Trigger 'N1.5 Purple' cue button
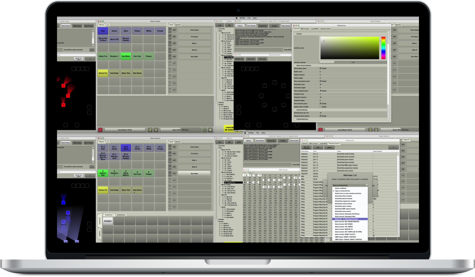475x277 pixels. [x=160, y=148]
